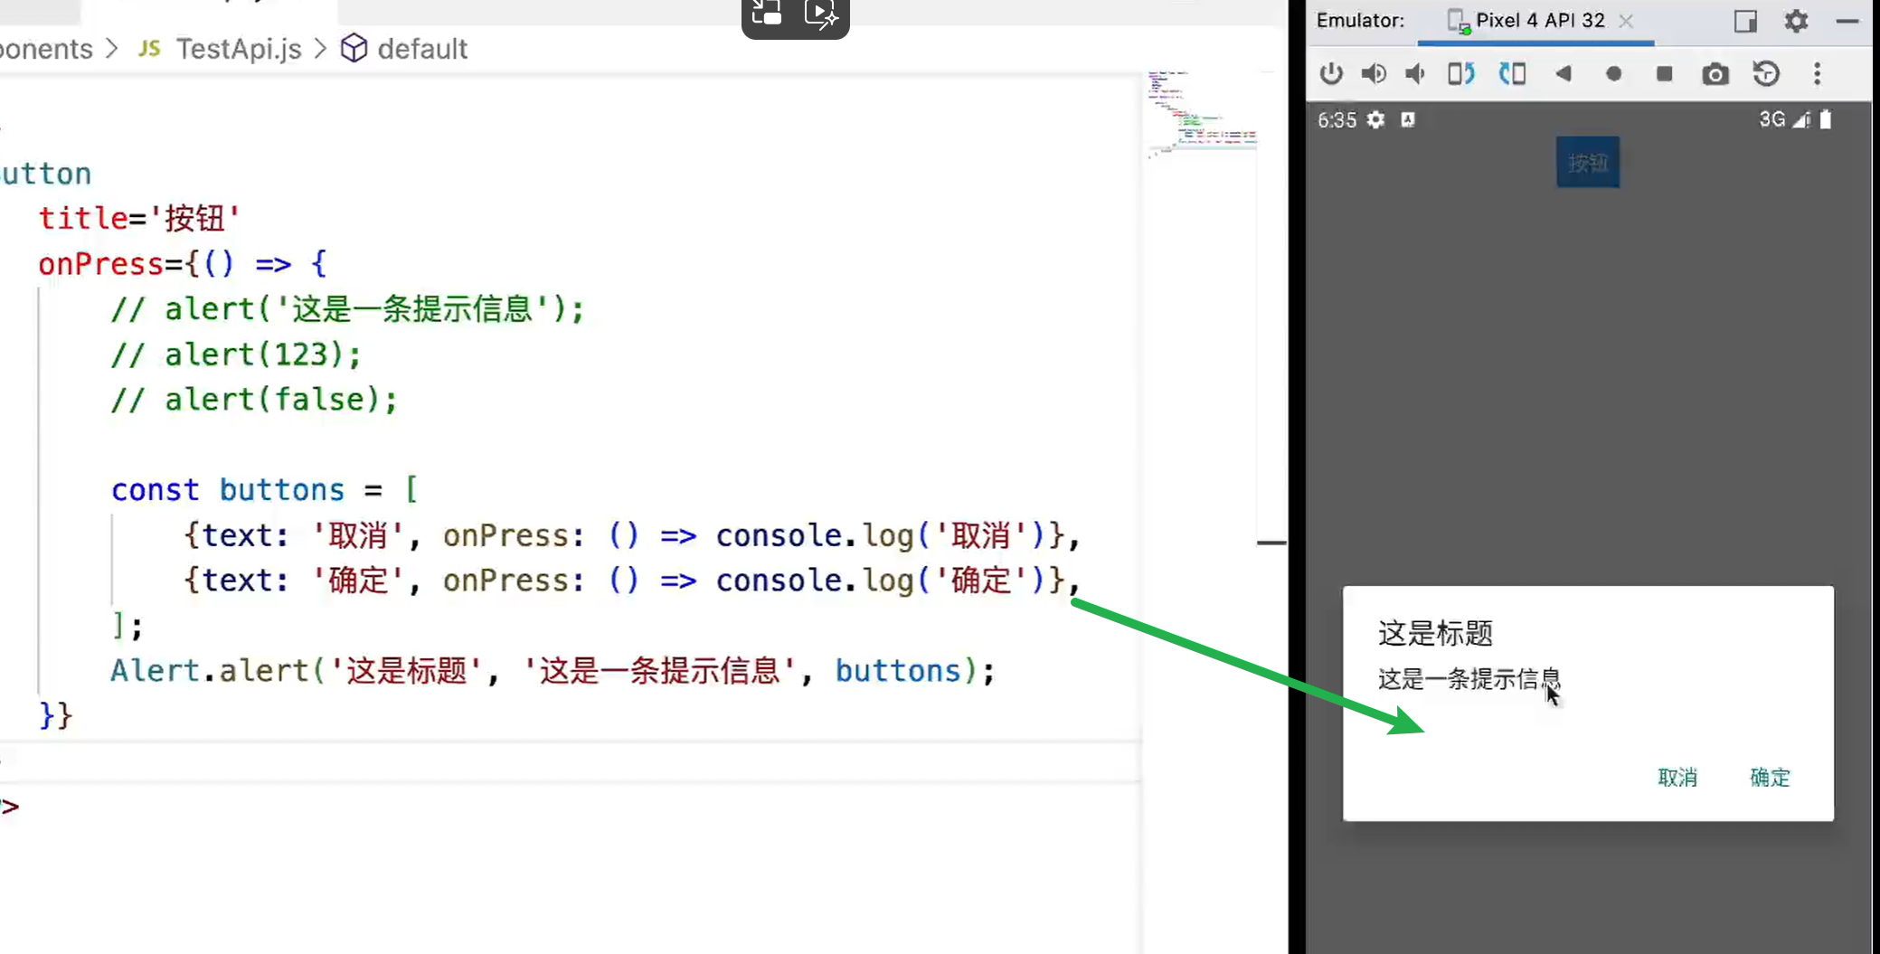Image resolution: width=1880 pixels, height=954 pixels.
Task: Open the emulator settings gear icon
Action: click(1796, 20)
